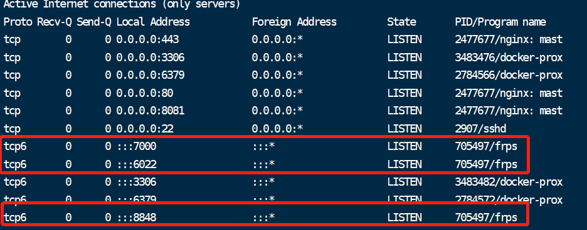
Task: Click 'tcp' protocol in the 0.0.0.0:443 row
Action: 13,39
